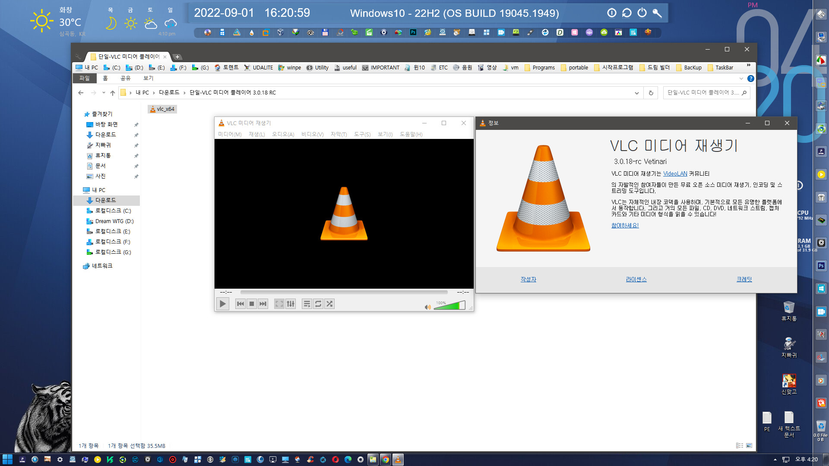Open the 작성자 link in 정보 window
The image size is (829, 466).
528,279
